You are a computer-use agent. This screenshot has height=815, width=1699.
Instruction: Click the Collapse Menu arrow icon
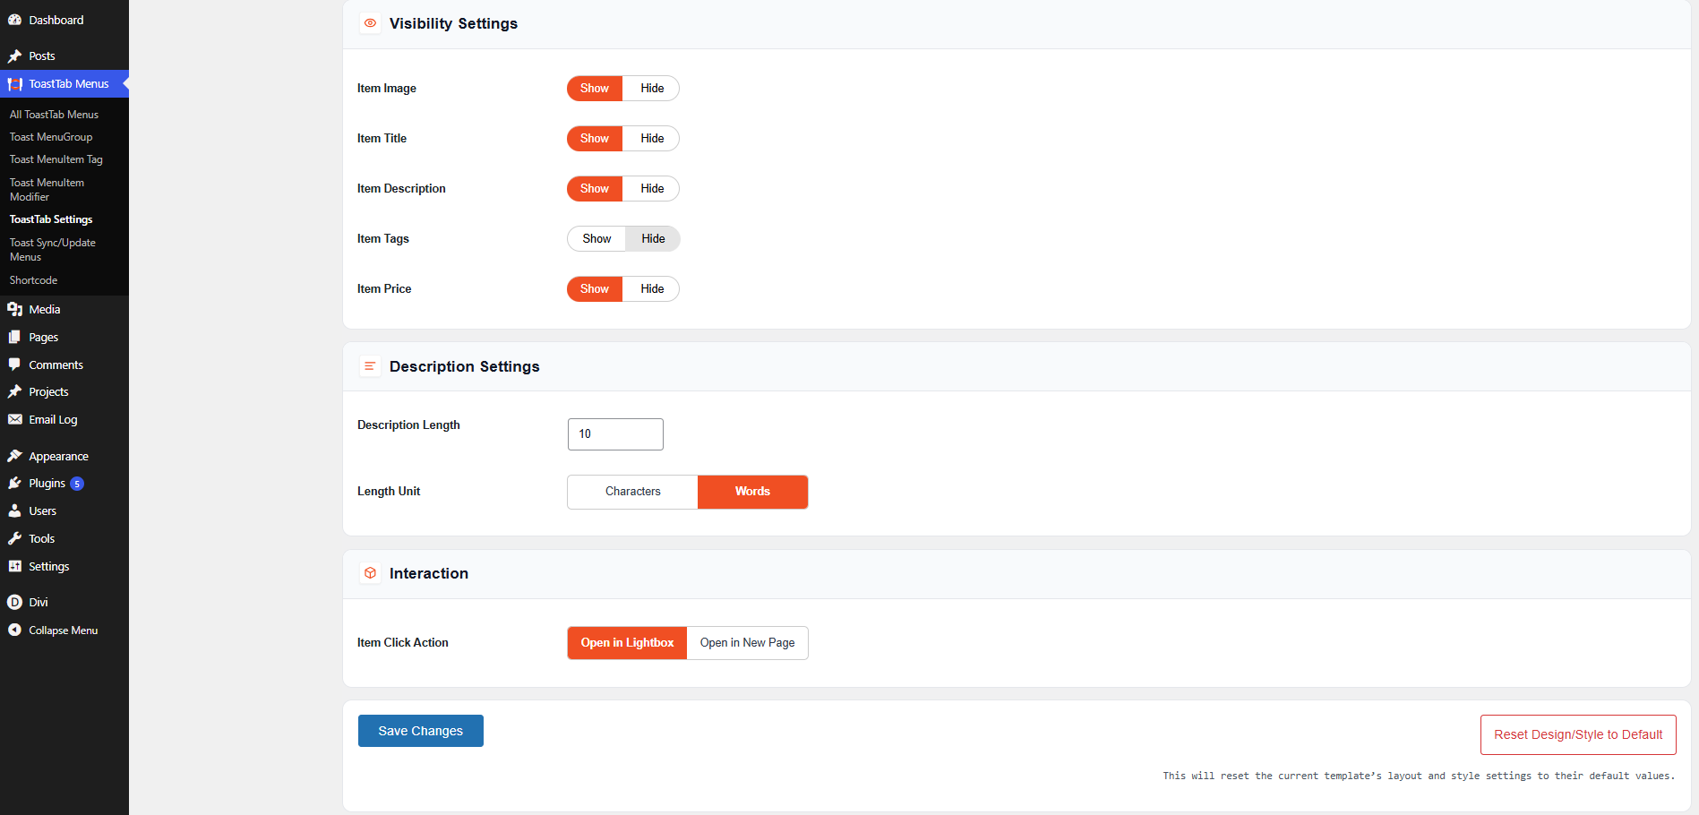(14, 630)
